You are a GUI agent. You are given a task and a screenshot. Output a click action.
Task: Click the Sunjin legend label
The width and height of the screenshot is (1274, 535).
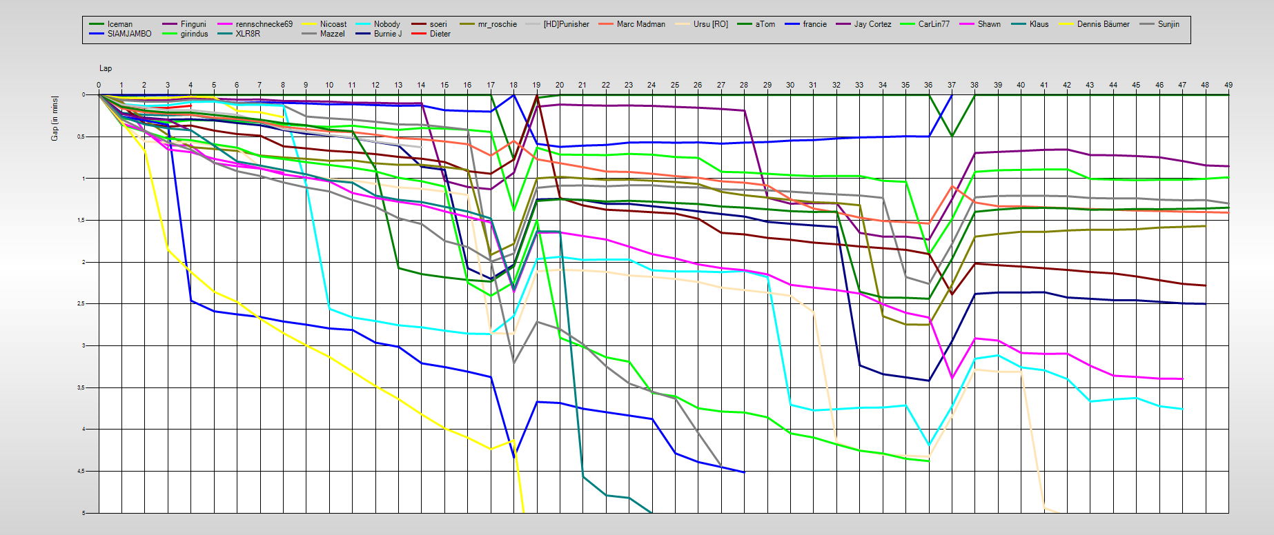(x=1168, y=24)
